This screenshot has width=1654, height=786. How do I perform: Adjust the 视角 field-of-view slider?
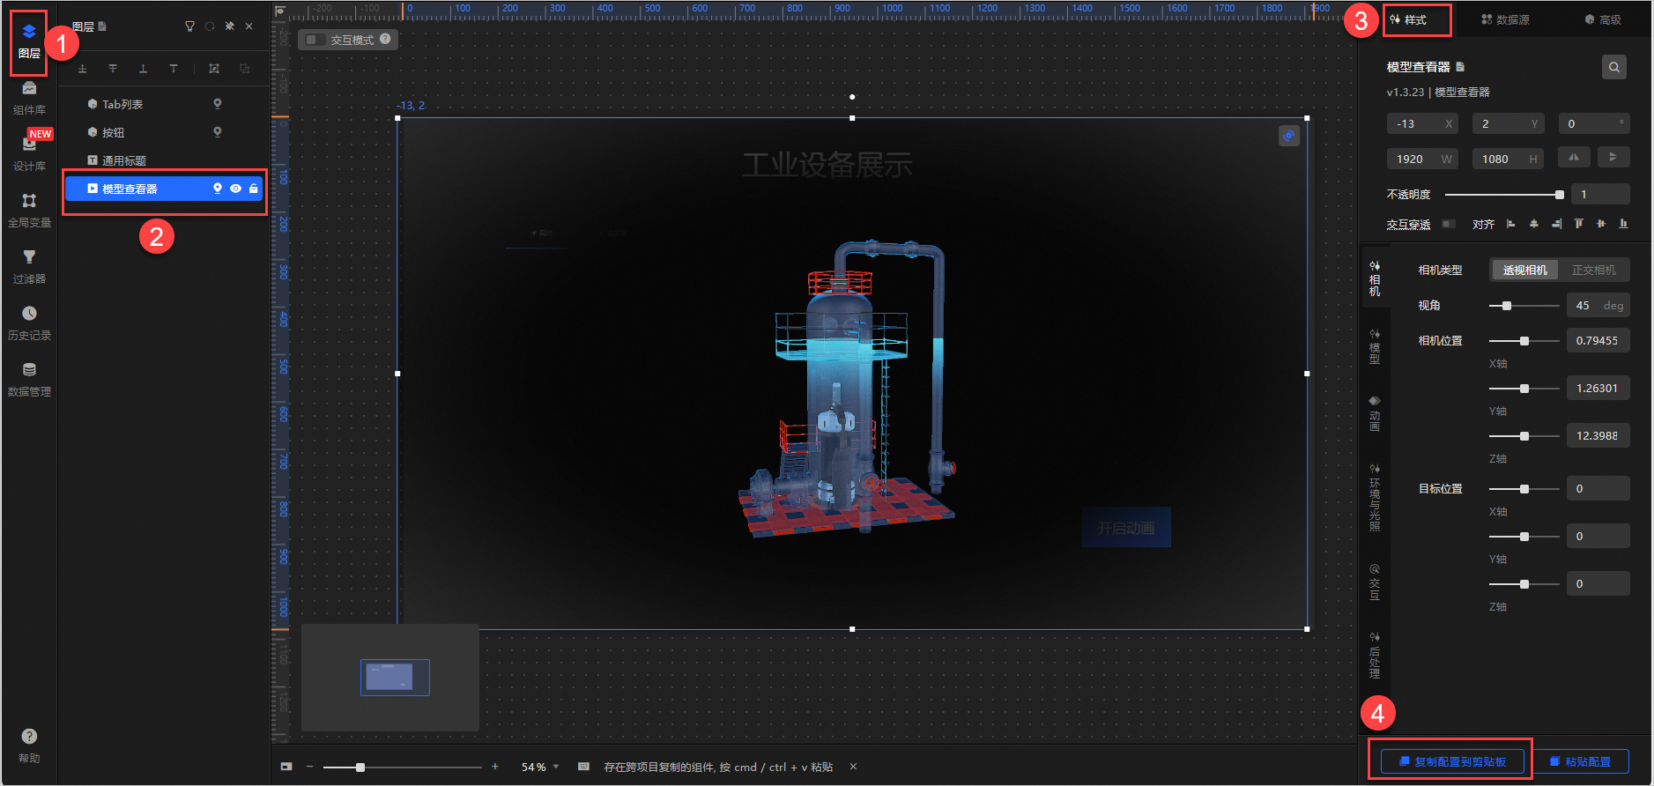[x=1524, y=306]
